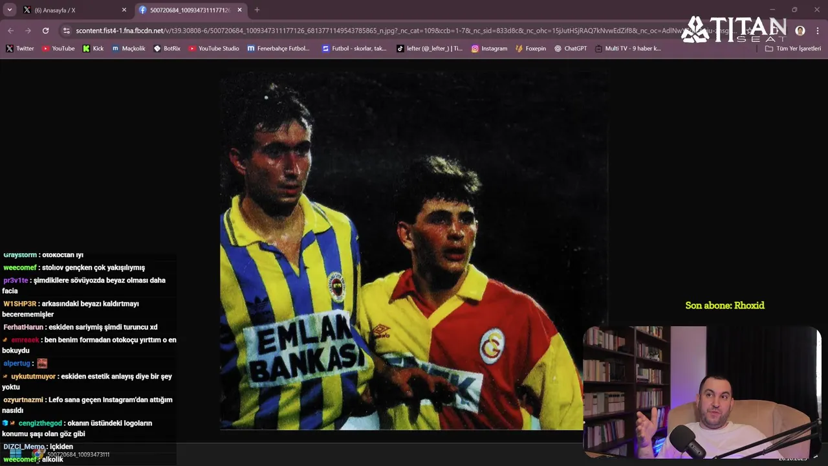This screenshot has height=466, width=828.
Task: Go back to the previous page
Action: [x=10, y=30]
